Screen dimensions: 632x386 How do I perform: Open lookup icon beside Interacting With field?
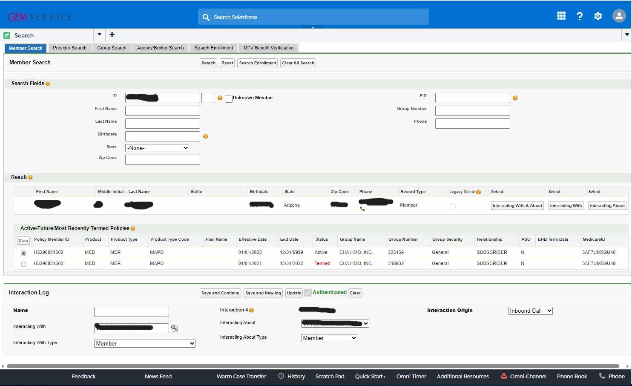174,328
